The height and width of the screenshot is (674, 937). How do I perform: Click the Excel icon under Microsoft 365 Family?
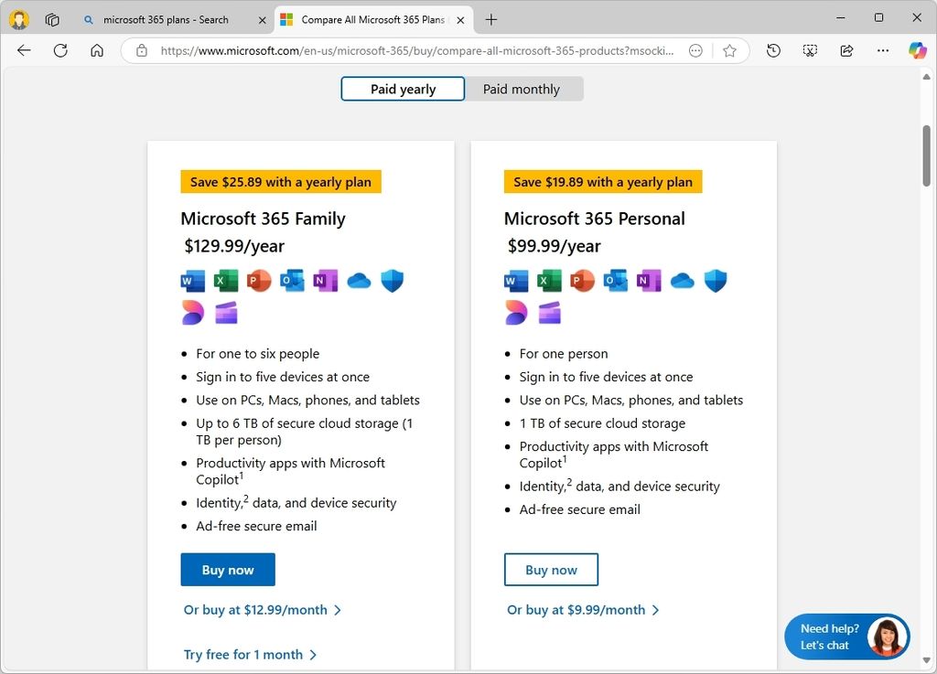coord(225,281)
